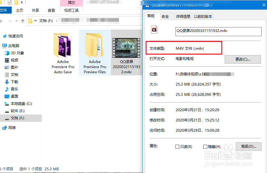Image resolution: width=267 pixels, height=173 pixels.
Task: Switch to the 安全 tab
Action: 165,17
